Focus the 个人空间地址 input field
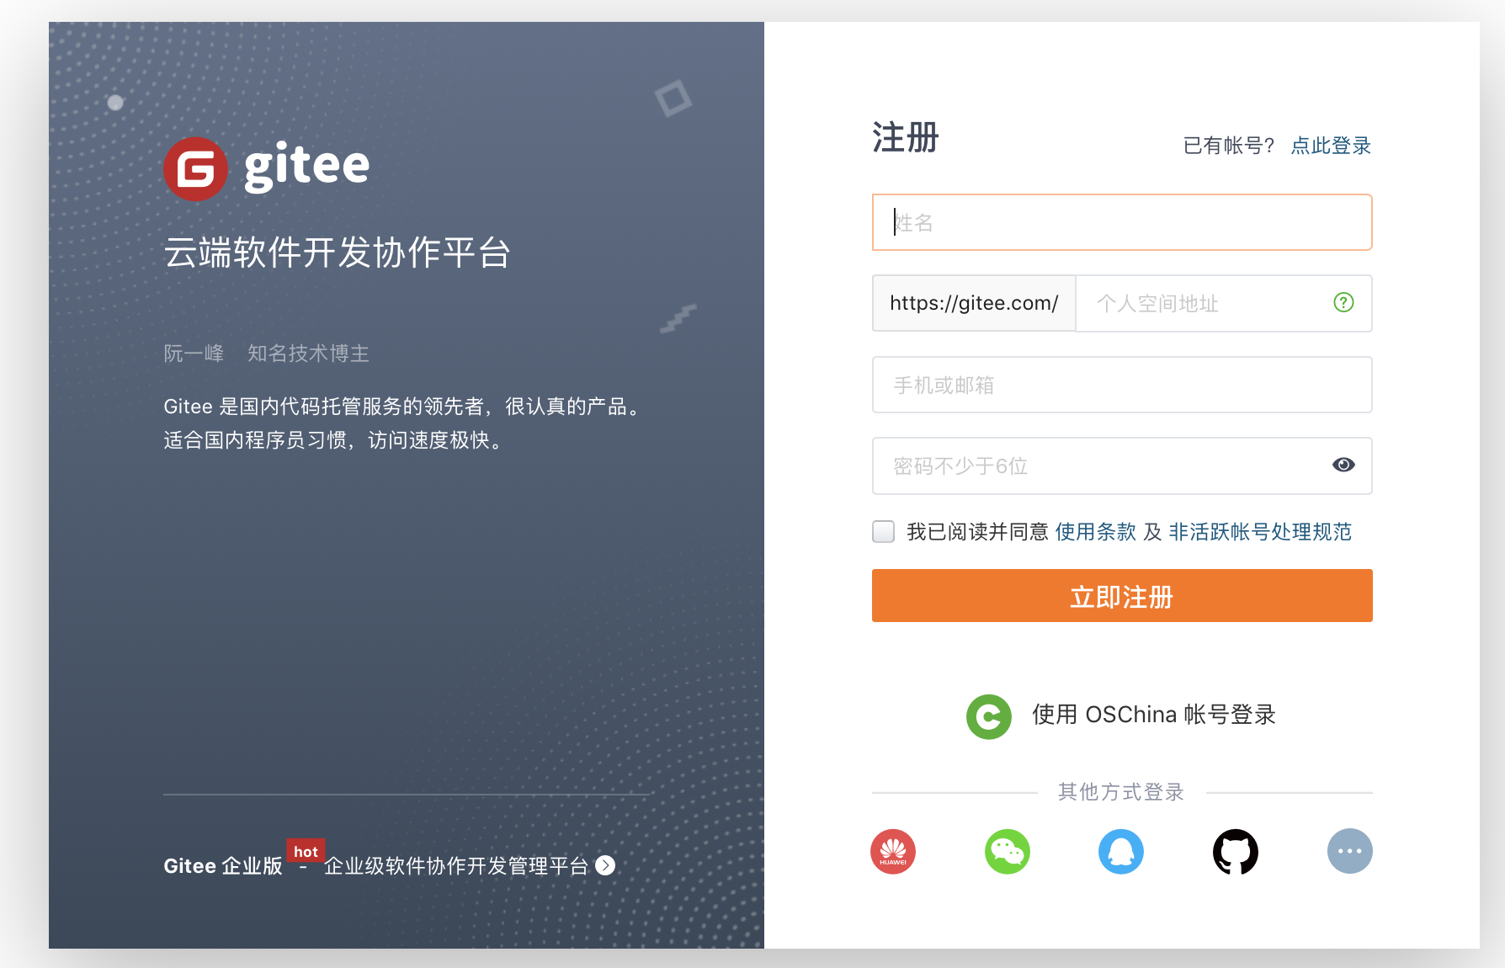 1224,303
